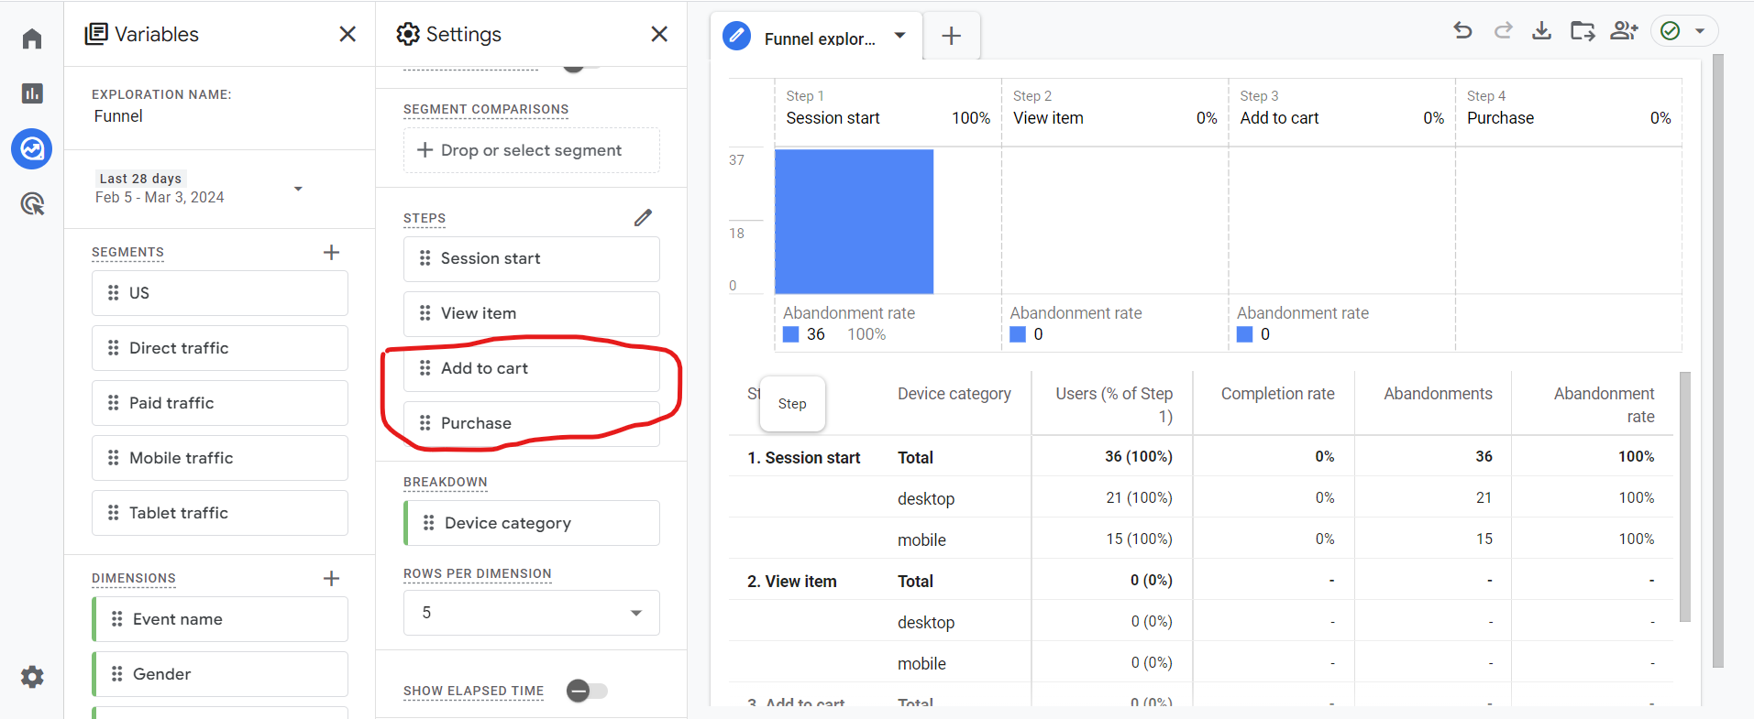This screenshot has height=719, width=1754.
Task: Download the exploration data
Action: coord(1541,31)
